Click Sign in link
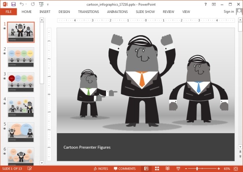 tap(229, 12)
